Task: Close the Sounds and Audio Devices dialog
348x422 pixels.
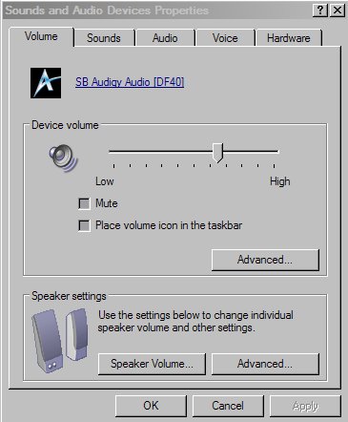Action: pyautogui.click(x=338, y=11)
